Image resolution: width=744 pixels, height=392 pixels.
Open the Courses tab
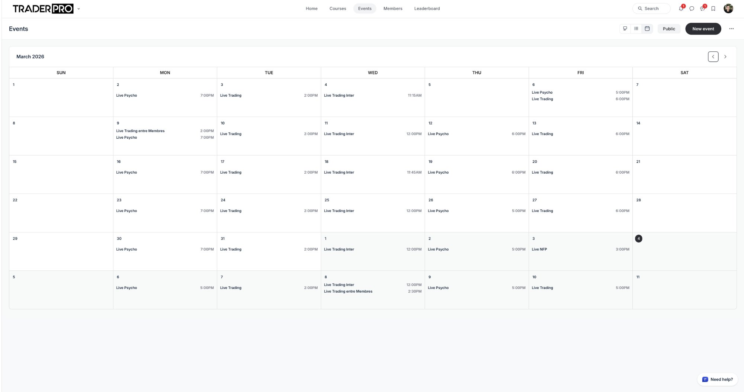click(337, 9)
